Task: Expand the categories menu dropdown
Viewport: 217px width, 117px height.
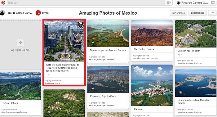Action: pos(169,2)
